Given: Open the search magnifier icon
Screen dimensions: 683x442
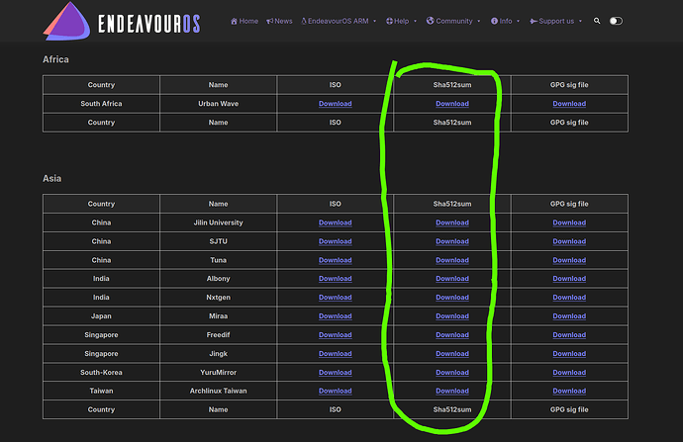Looking at the screenshot, I should point(597,21).
